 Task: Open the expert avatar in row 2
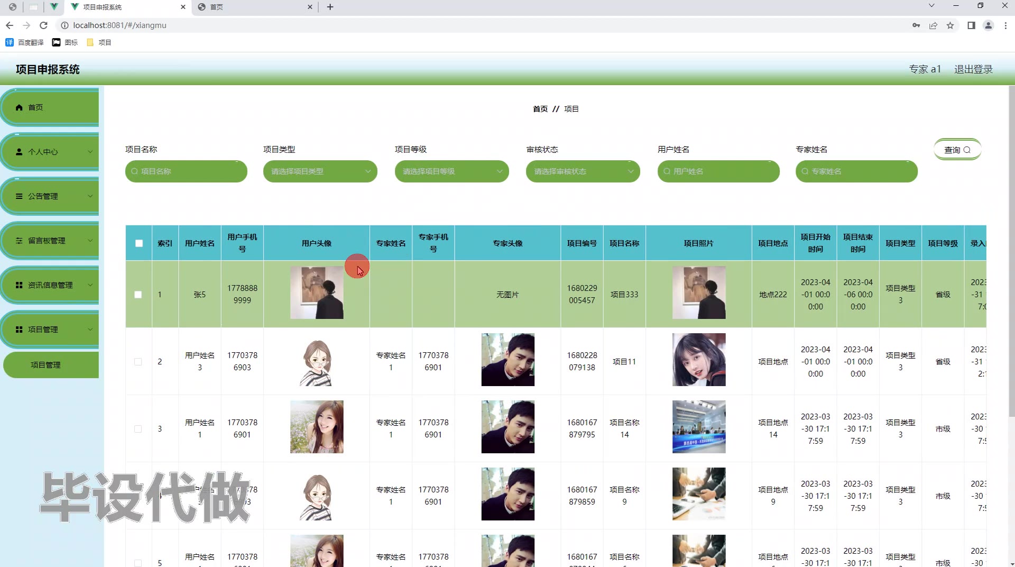[508, 360]
